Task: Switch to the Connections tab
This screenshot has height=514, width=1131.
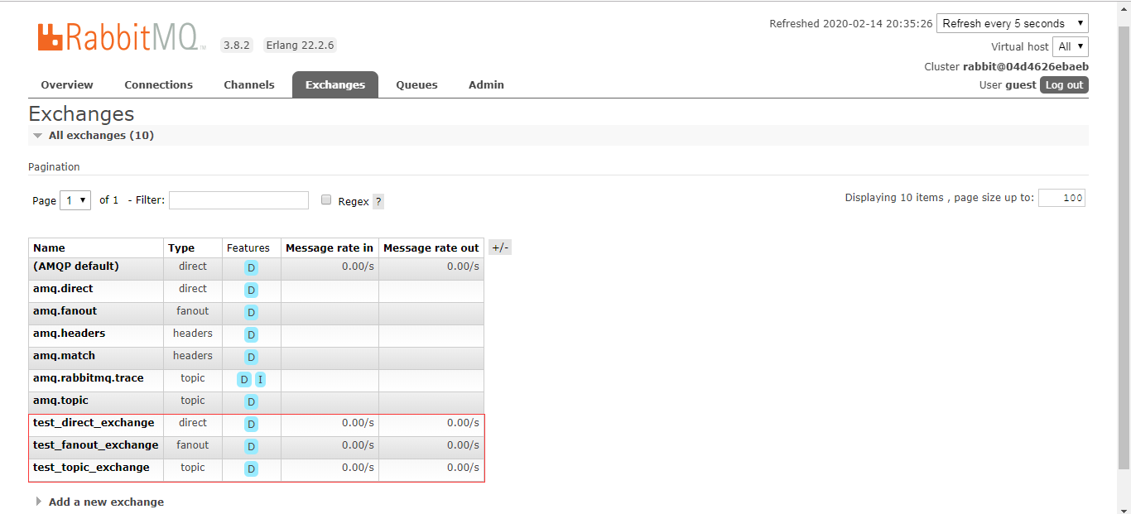Action: click(x=159, y=84)
